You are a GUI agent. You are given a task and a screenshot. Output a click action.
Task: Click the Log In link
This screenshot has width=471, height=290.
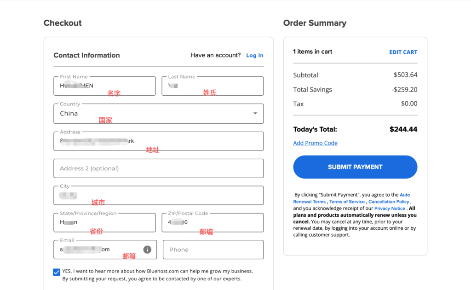[254, 55]
